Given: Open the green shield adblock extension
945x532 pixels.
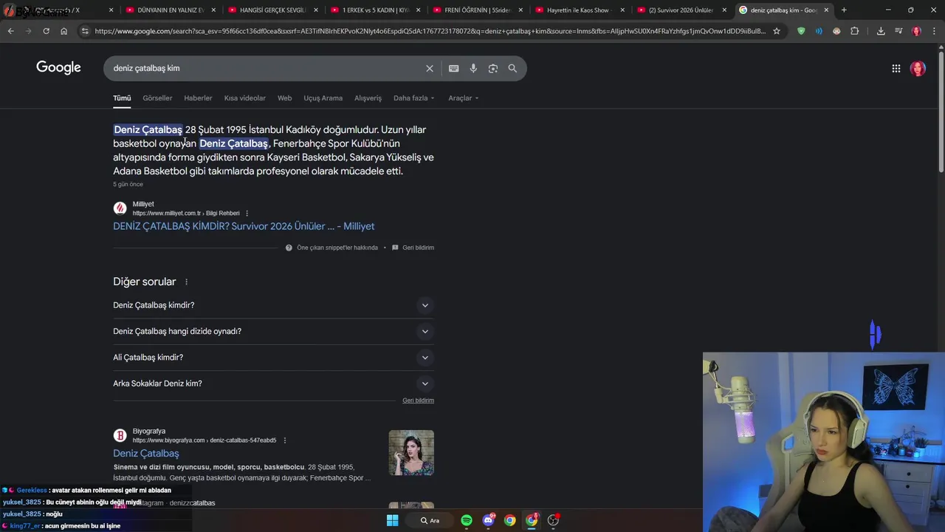Looking at the screenshot, I should pos(801,31).
